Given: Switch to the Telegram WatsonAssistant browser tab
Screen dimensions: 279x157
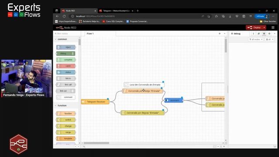Looking at the screenshot, I should point(116,10).
